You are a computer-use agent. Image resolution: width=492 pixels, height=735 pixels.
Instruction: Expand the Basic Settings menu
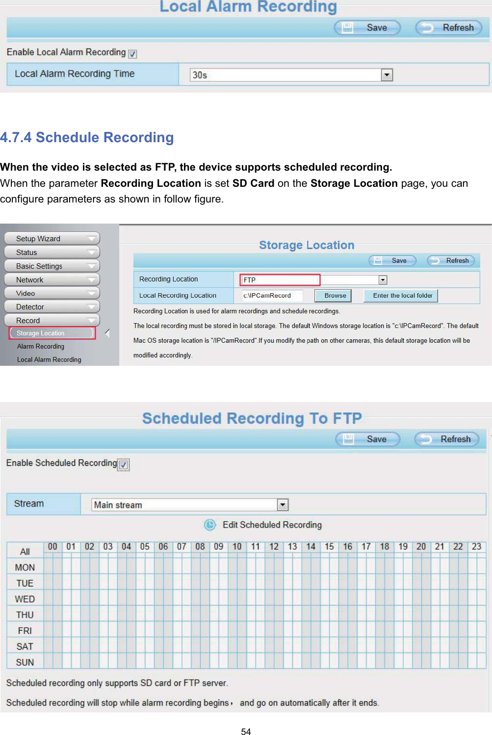52,266
